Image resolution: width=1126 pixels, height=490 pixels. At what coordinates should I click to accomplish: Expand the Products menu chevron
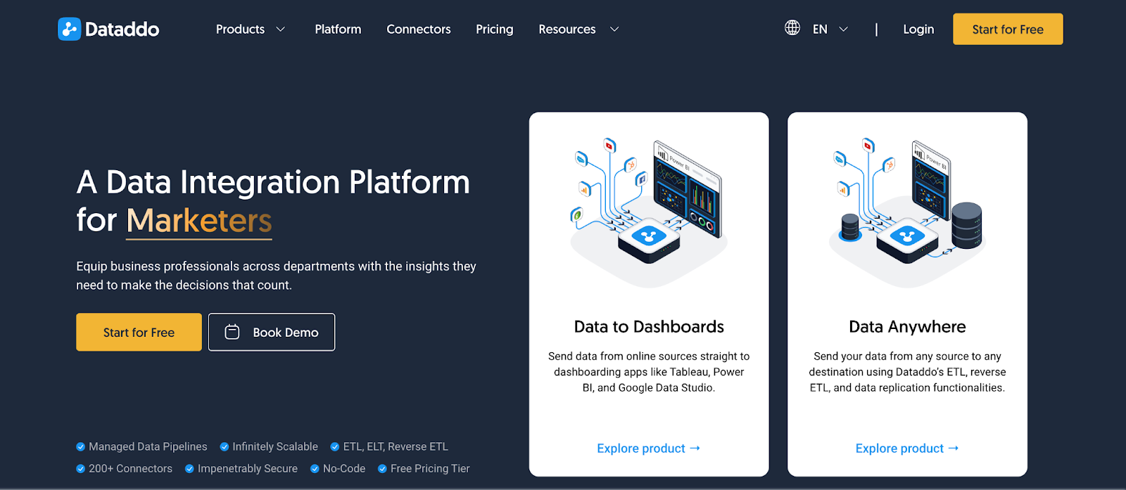[280, 30]
